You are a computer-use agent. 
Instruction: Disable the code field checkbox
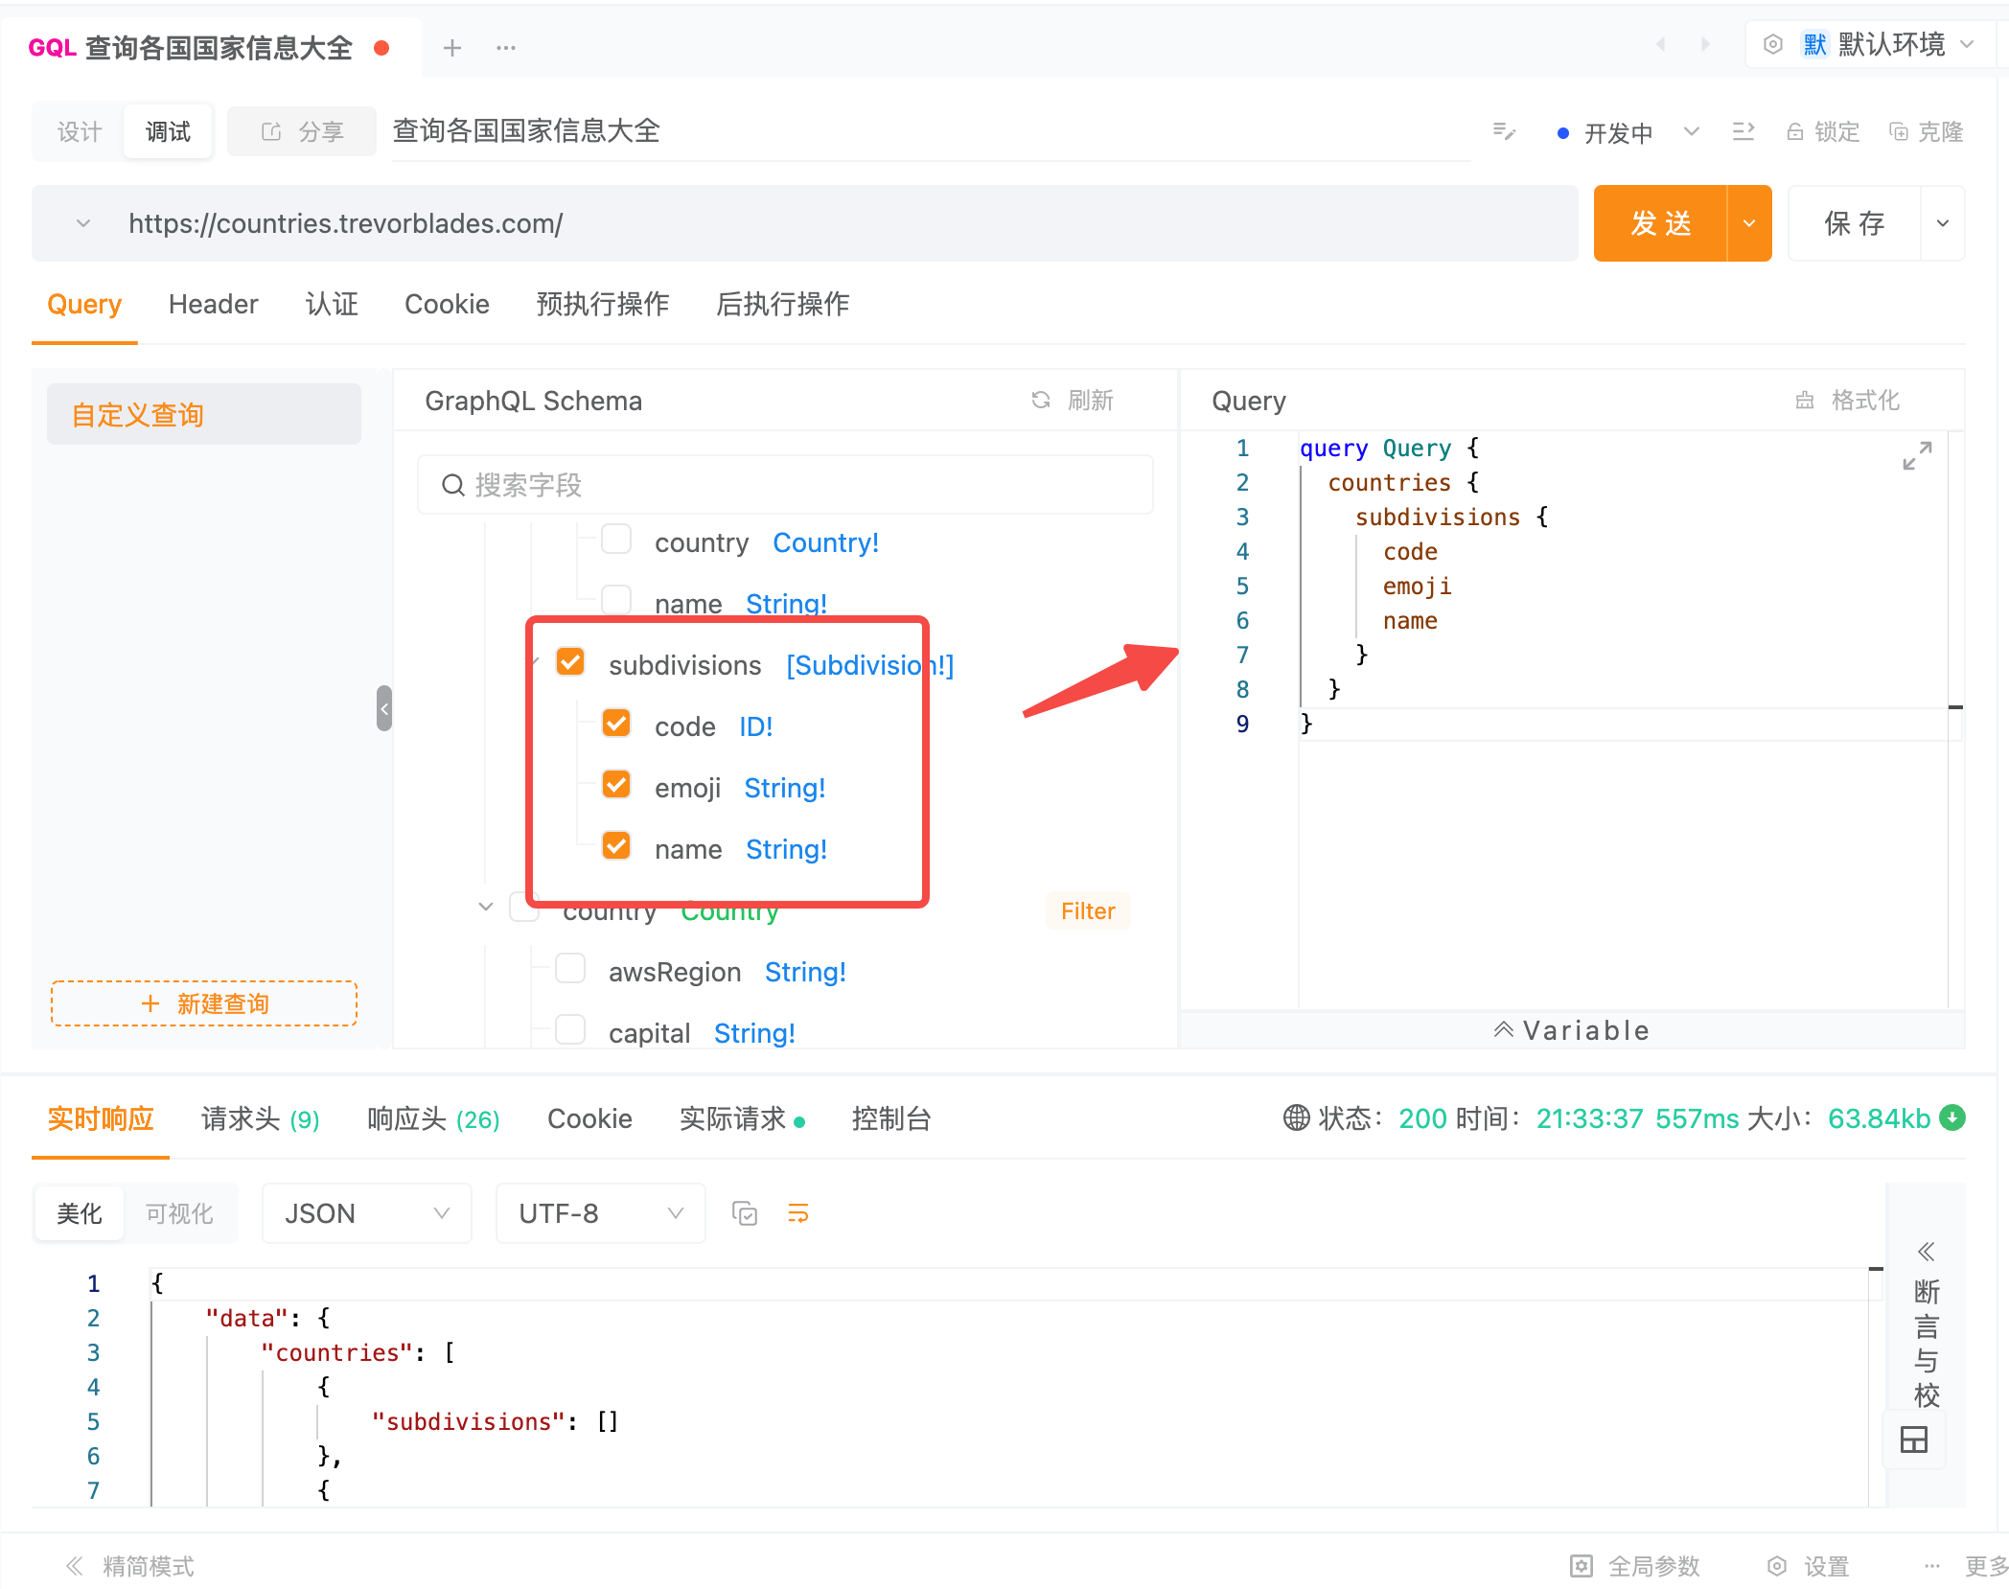click(616, 725)
